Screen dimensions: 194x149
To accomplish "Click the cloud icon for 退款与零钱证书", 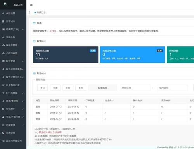I will tap(3, 141).
